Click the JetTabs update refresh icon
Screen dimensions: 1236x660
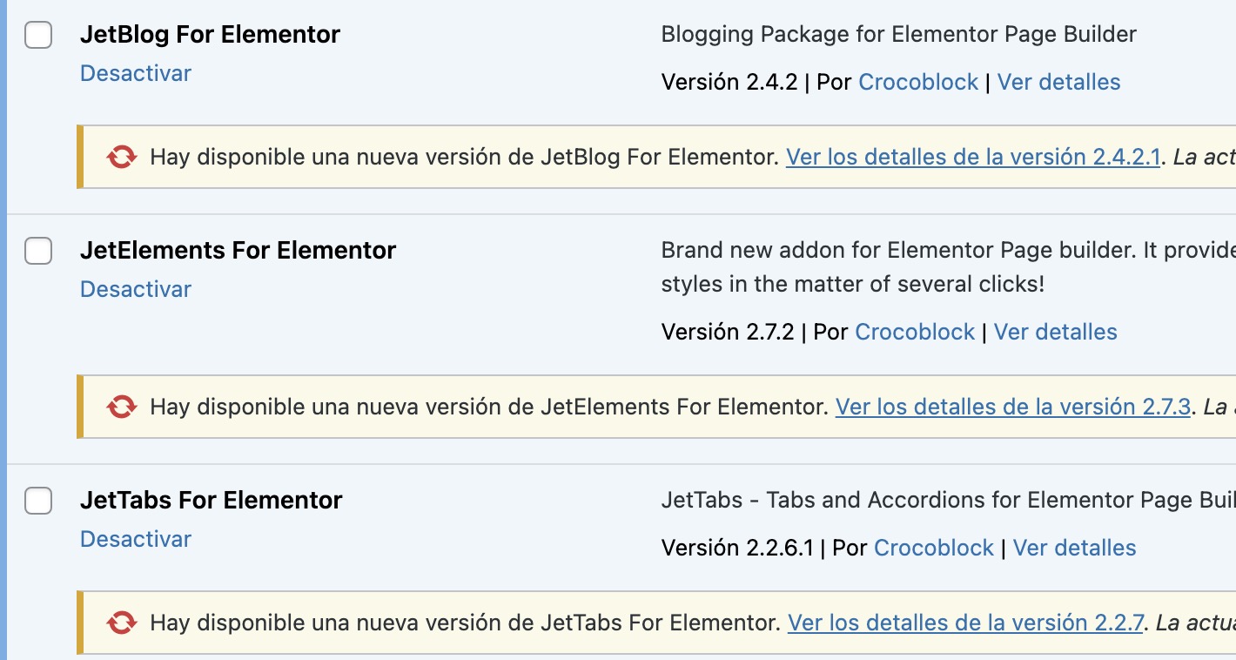(122, 623)
